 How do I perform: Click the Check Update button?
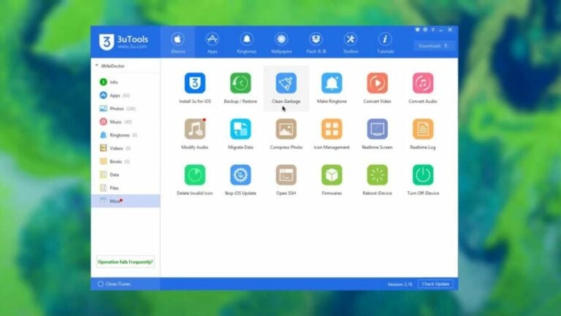435,284
